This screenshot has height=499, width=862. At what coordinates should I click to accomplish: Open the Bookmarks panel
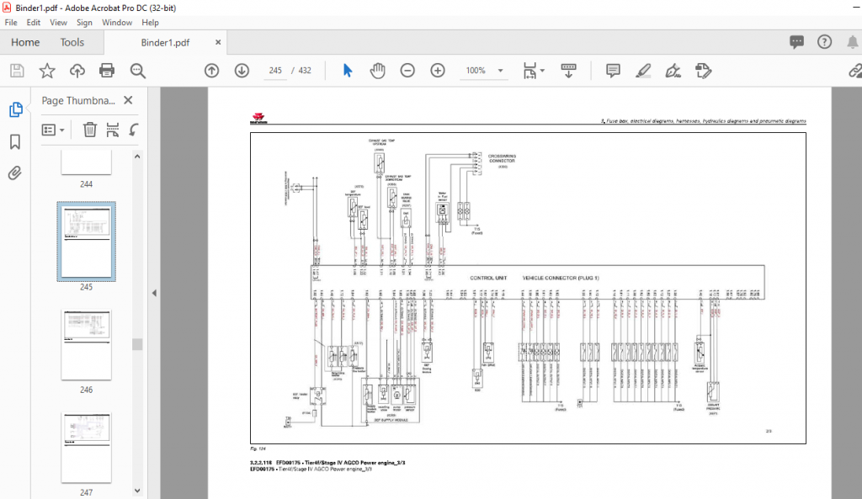(x=15, y=141)
